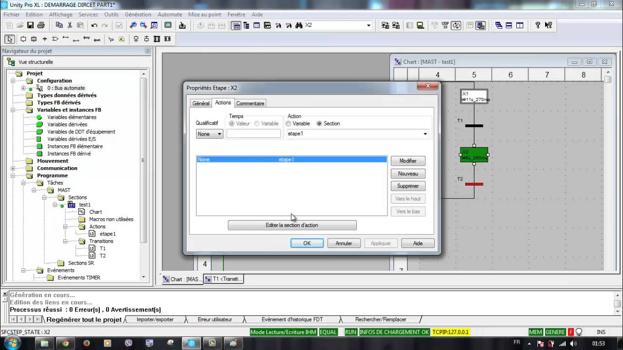Click the green X2 step in chart
Viewport: 623px width, 350px height.
click(474, 155)
